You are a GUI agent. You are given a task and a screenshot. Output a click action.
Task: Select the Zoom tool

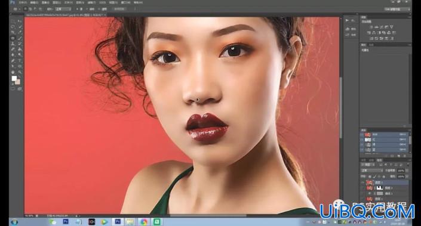(x=20, y=72)
